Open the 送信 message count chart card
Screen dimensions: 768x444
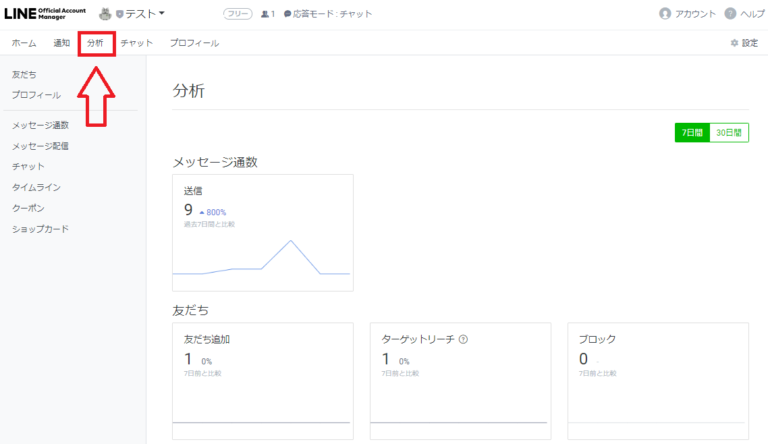(x=263, y=233)
